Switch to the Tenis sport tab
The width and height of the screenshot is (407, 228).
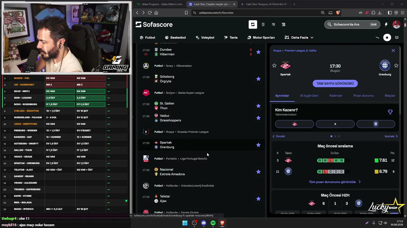coord(231,37)
